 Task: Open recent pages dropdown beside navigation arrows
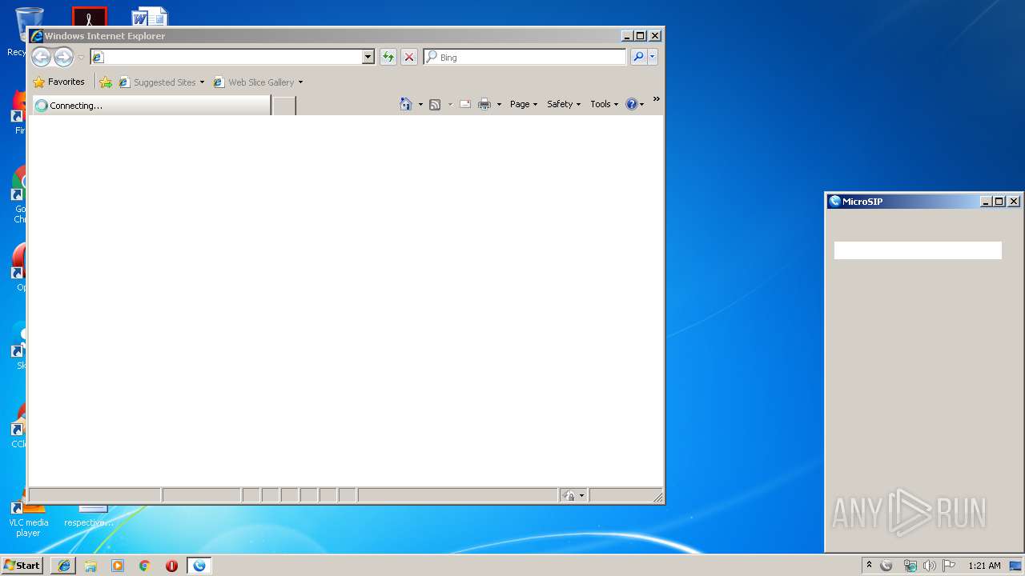(x=81, y=58)
